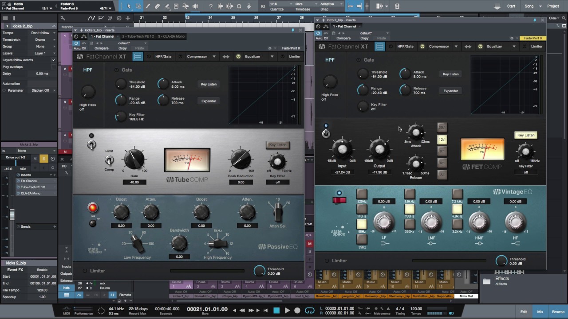Open the Song page at top right
568x319 pixels.
529,6
